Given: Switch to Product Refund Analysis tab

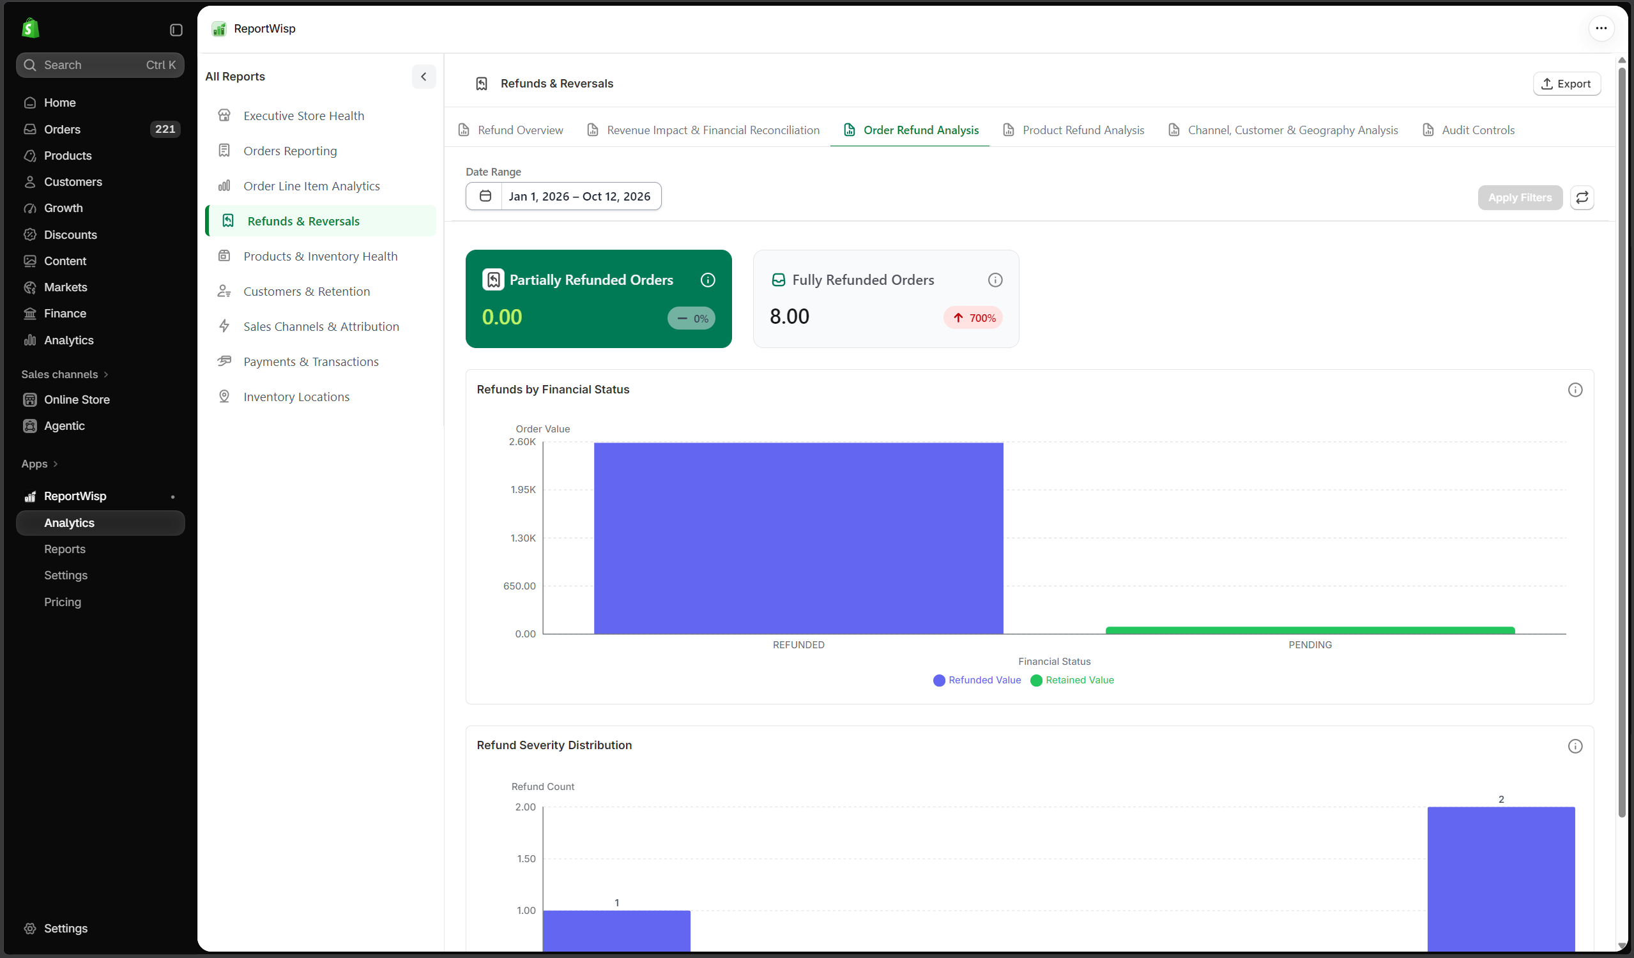Looking at the screenshot, I should [1073, 130].
